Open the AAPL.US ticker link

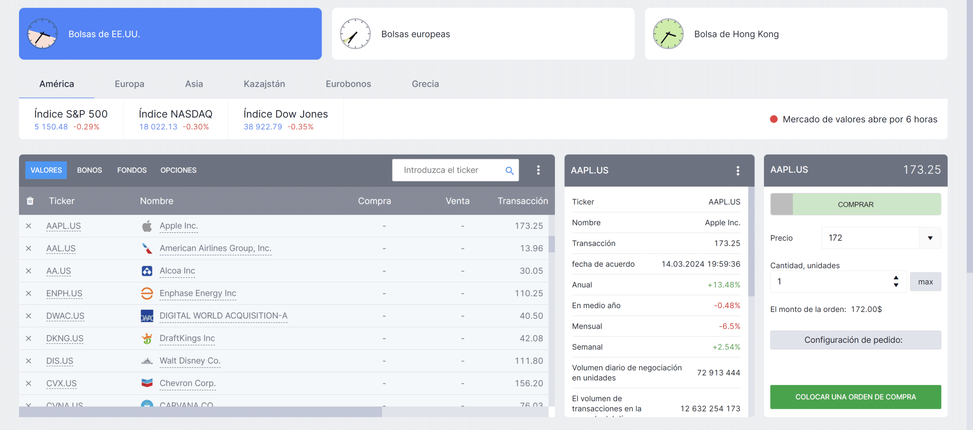click(x=63, y=226)
